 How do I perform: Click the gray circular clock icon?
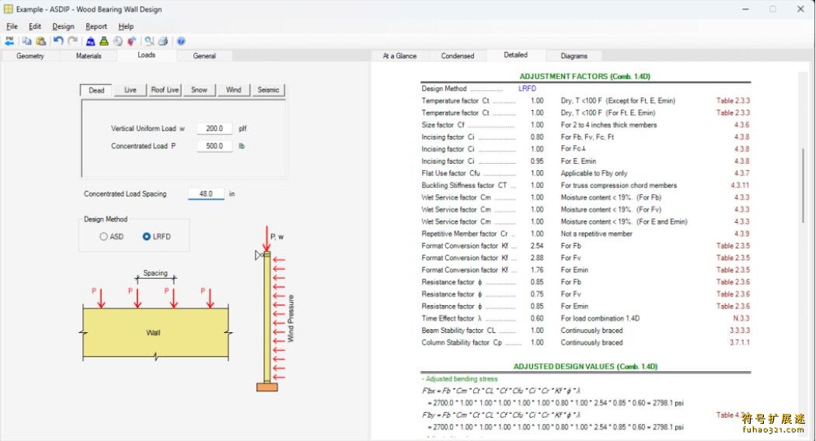118,41
